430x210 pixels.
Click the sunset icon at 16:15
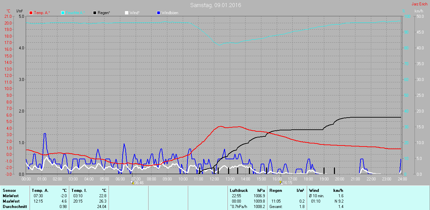281,183
